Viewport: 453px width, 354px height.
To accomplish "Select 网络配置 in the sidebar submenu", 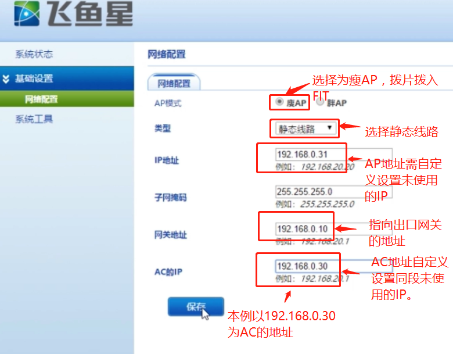I will point(67,99).
